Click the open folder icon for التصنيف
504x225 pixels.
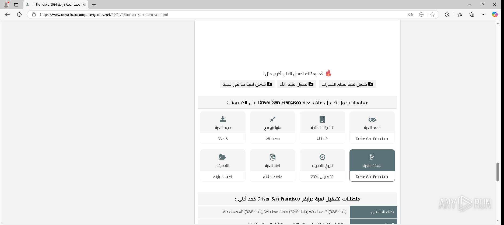223,157
